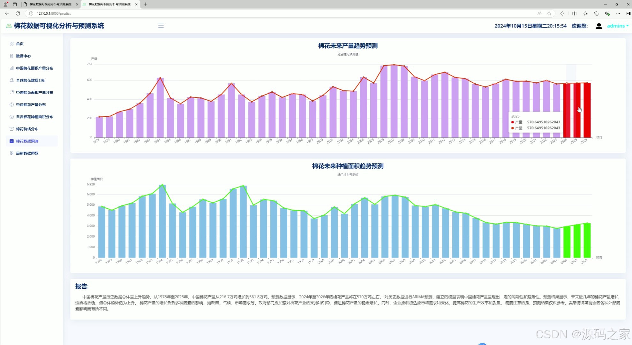Click the red 2026 forecast bar
Viewport: 632px width, 345px height.
(587, 110)
